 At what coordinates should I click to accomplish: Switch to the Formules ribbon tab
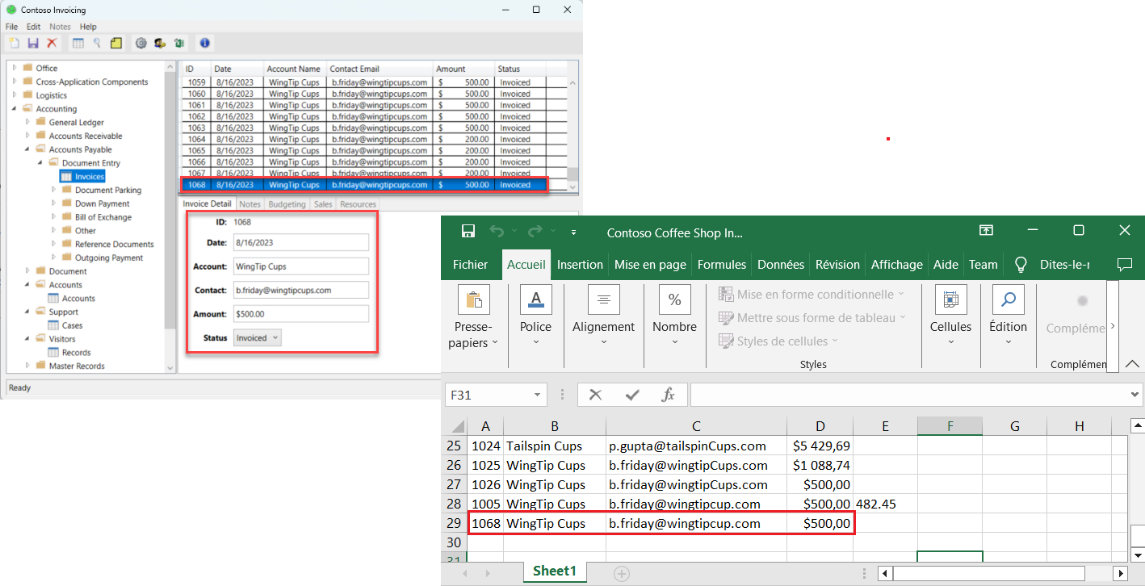click(x=722, y=265)
